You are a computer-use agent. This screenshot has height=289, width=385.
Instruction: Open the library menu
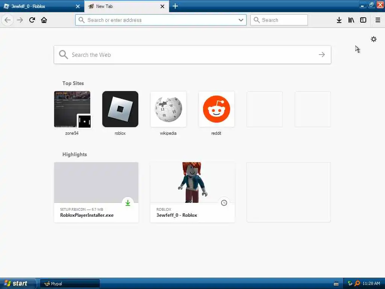351,20
